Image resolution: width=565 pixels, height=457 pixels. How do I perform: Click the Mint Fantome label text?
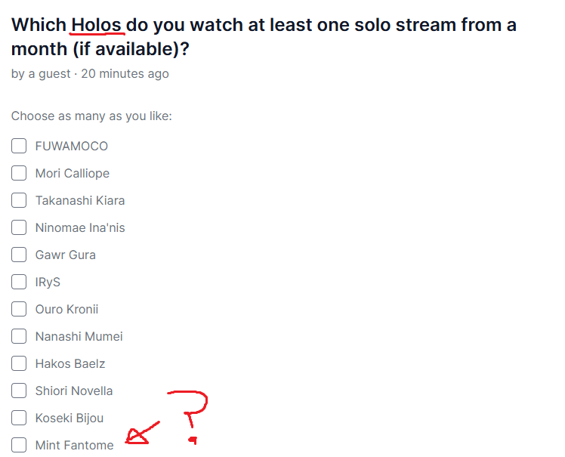point(74,445)
